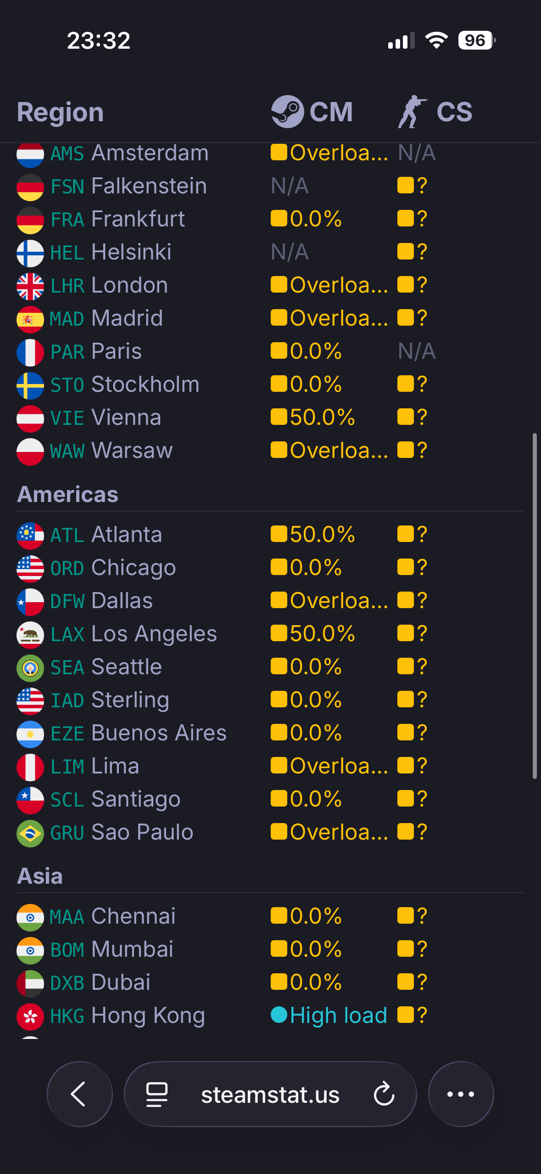Tap the page reader icon in address bar

point(156,1094)
